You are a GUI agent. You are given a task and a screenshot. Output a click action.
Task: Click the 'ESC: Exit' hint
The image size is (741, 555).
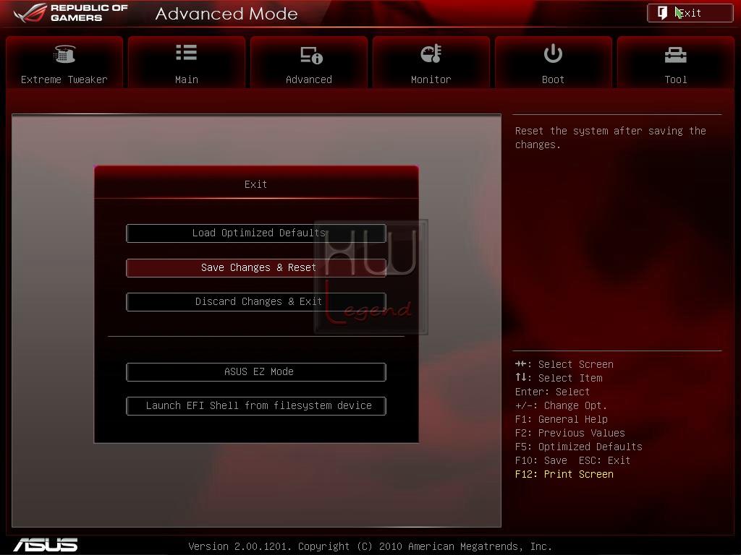pyautogui.click(x=604, y=460)
